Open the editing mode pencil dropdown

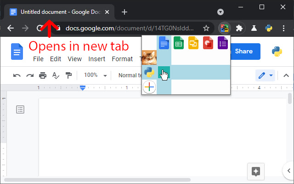(x=265, y=75)
